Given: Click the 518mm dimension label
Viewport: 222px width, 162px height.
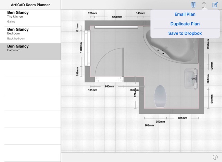Looking at the screenshot, I should point(212,99).
